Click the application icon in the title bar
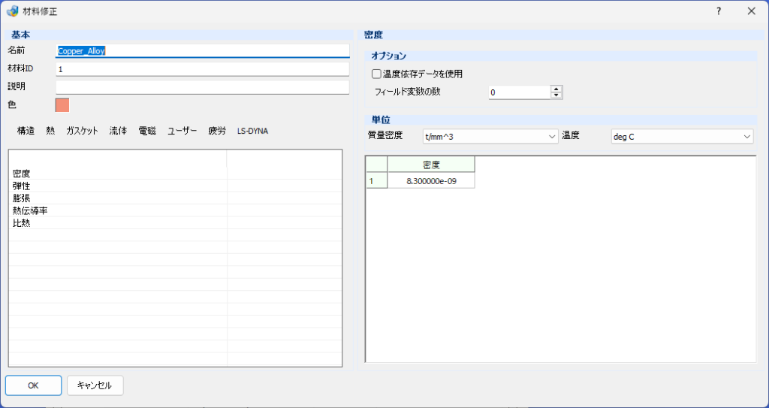Viewport: 769px width, 408px height. coord(12,11)
